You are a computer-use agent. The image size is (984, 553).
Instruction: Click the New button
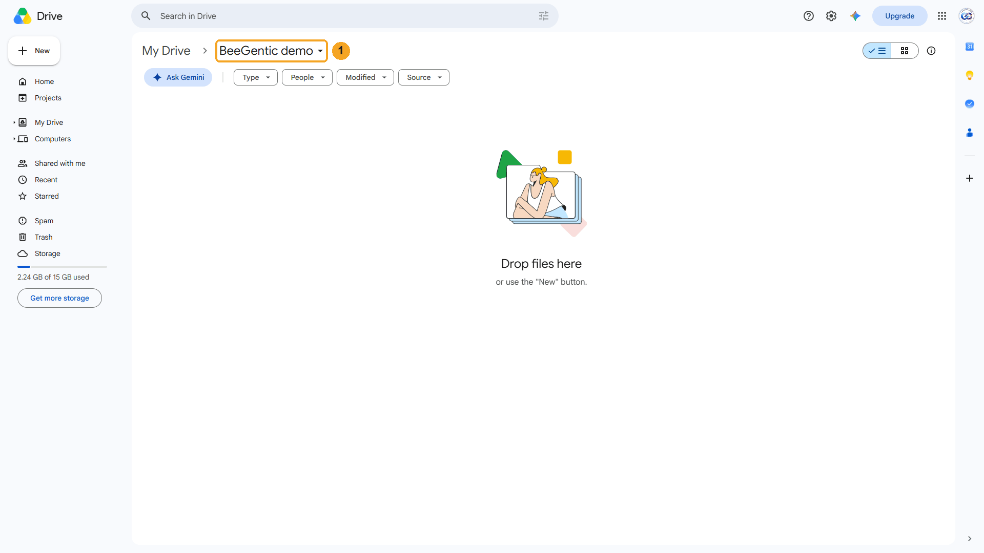coord(34,51)
